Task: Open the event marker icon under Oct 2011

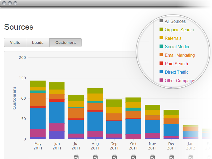Action: (x=133, y=157)
